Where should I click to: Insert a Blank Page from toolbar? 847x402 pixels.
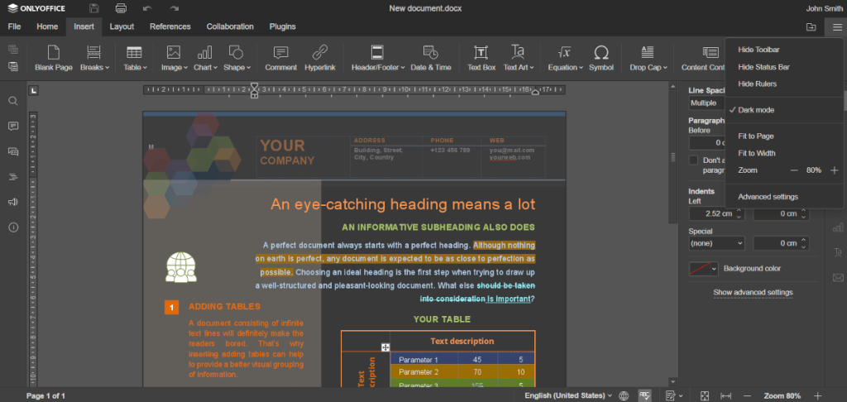[x=54, y=56]
